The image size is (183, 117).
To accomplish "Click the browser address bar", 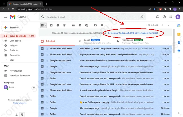I will [82, 9].
